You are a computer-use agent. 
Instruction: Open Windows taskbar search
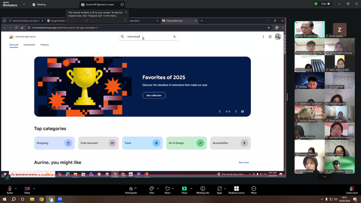pos(14,199)
